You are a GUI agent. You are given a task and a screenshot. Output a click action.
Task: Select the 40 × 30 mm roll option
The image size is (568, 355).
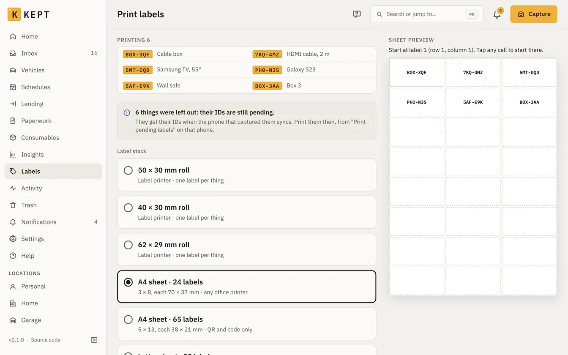pyautogui.click(x=246, y=212)
